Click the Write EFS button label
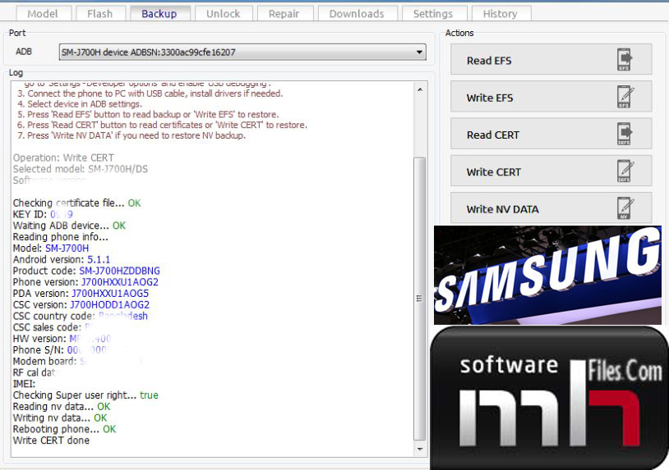The image size is (669, 470). 490,98
